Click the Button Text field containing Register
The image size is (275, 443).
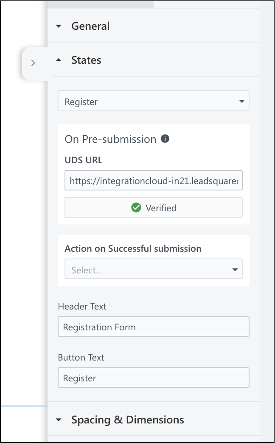point(153,378)
